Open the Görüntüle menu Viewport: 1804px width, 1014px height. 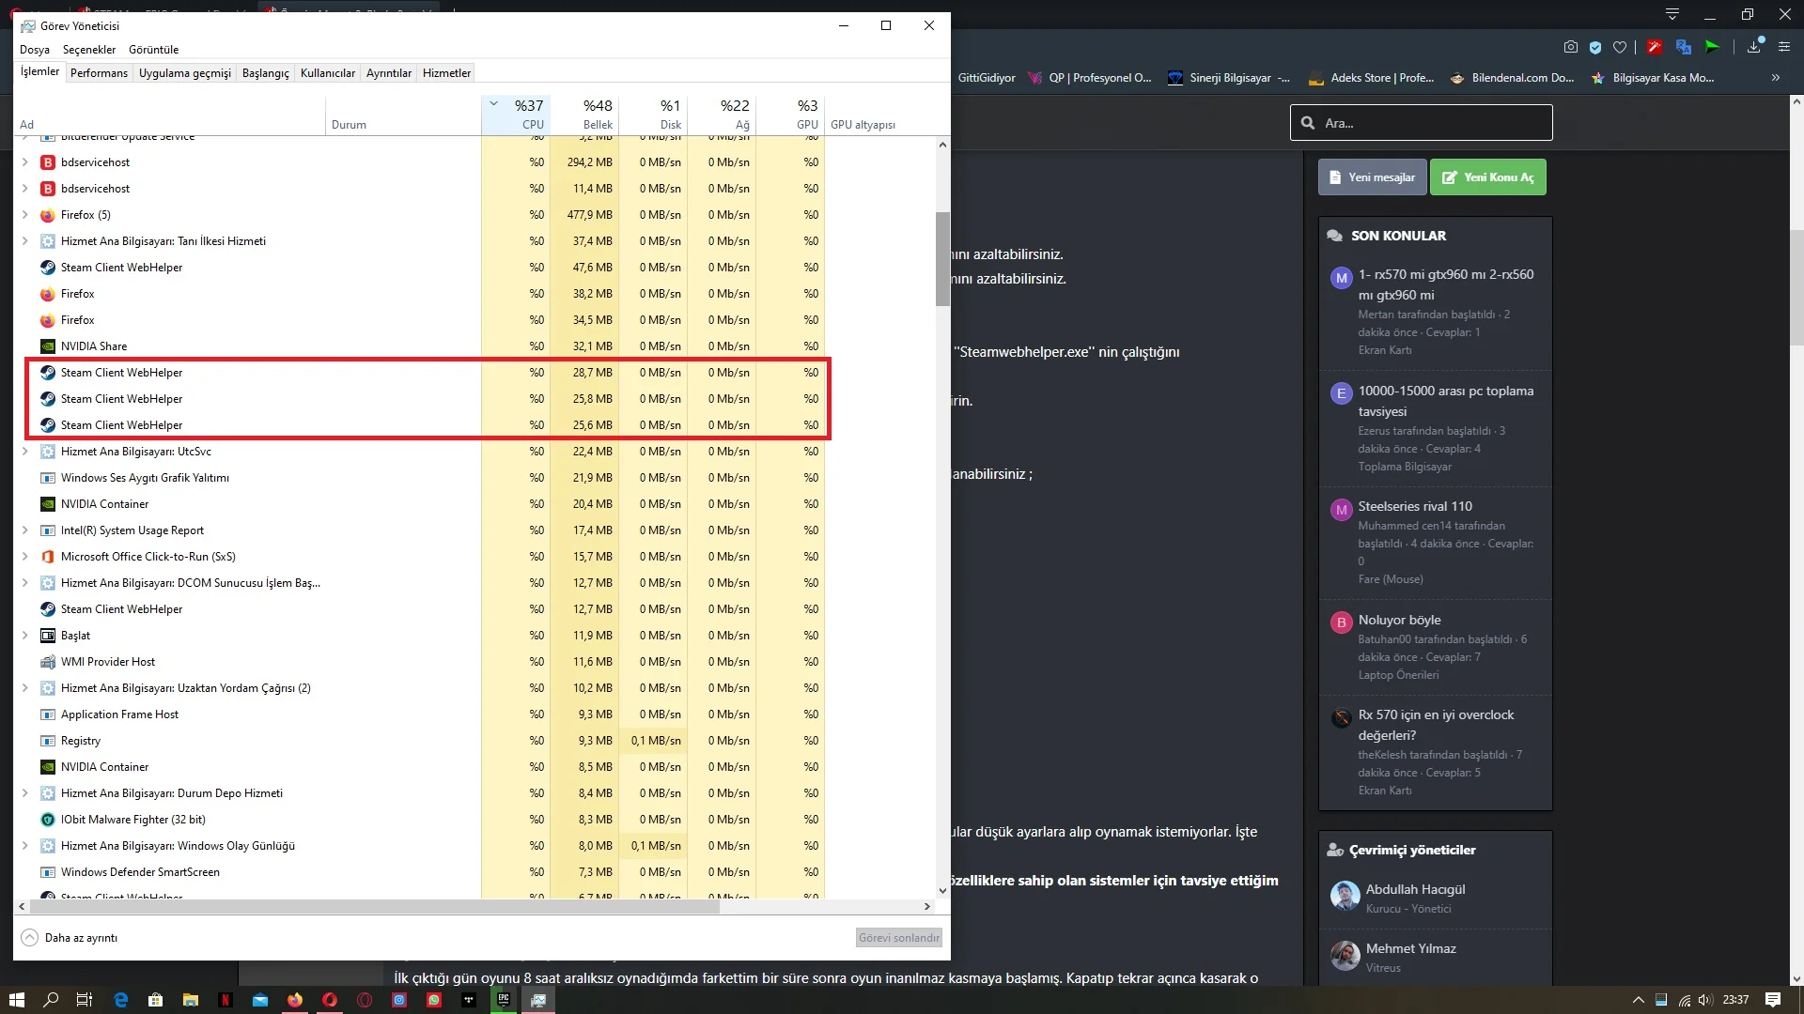coord(154,49)
